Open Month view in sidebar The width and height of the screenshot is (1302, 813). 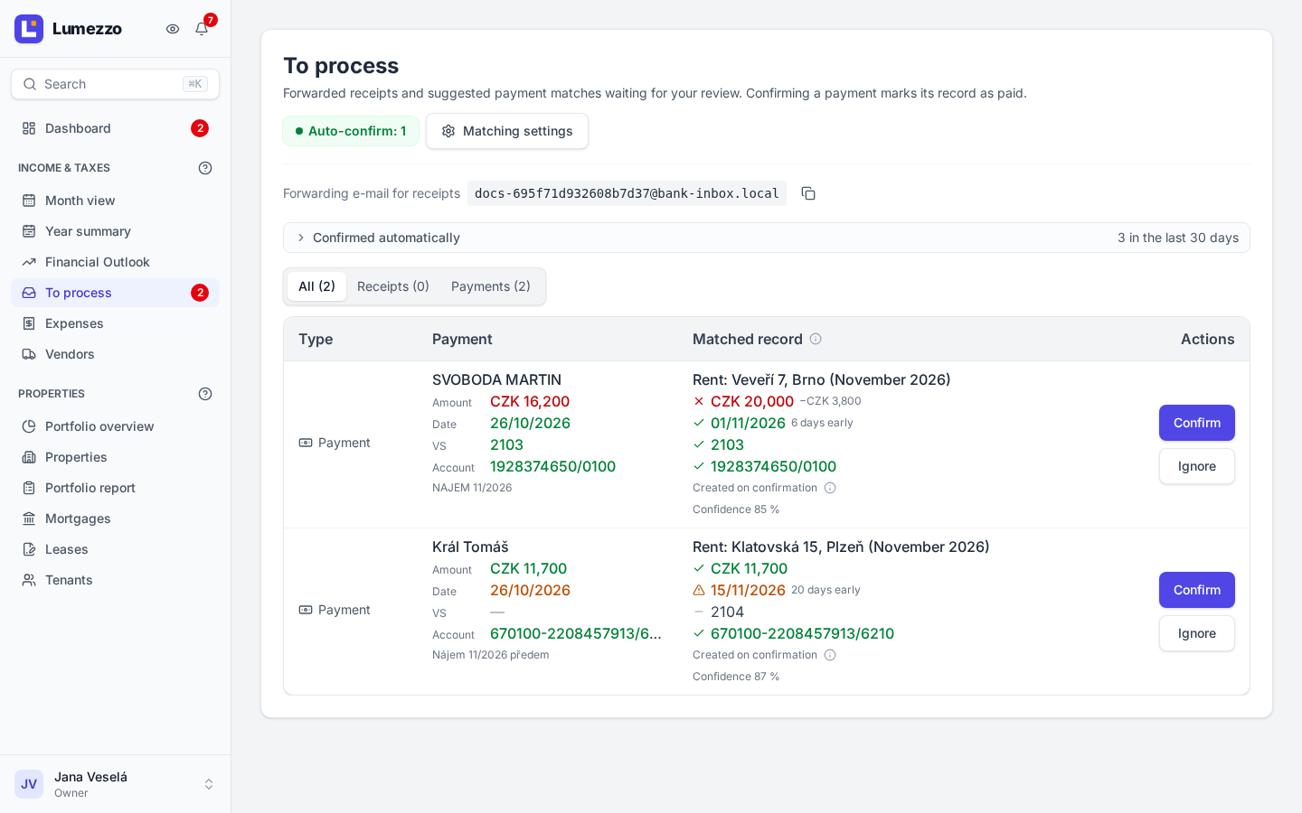click(115, 201)
